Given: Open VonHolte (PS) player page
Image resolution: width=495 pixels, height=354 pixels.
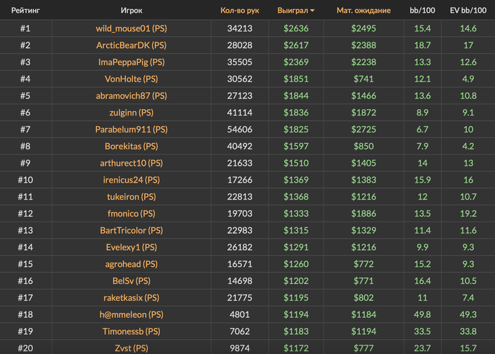Looking at the screenshot, I should click(x=131, y=79).
